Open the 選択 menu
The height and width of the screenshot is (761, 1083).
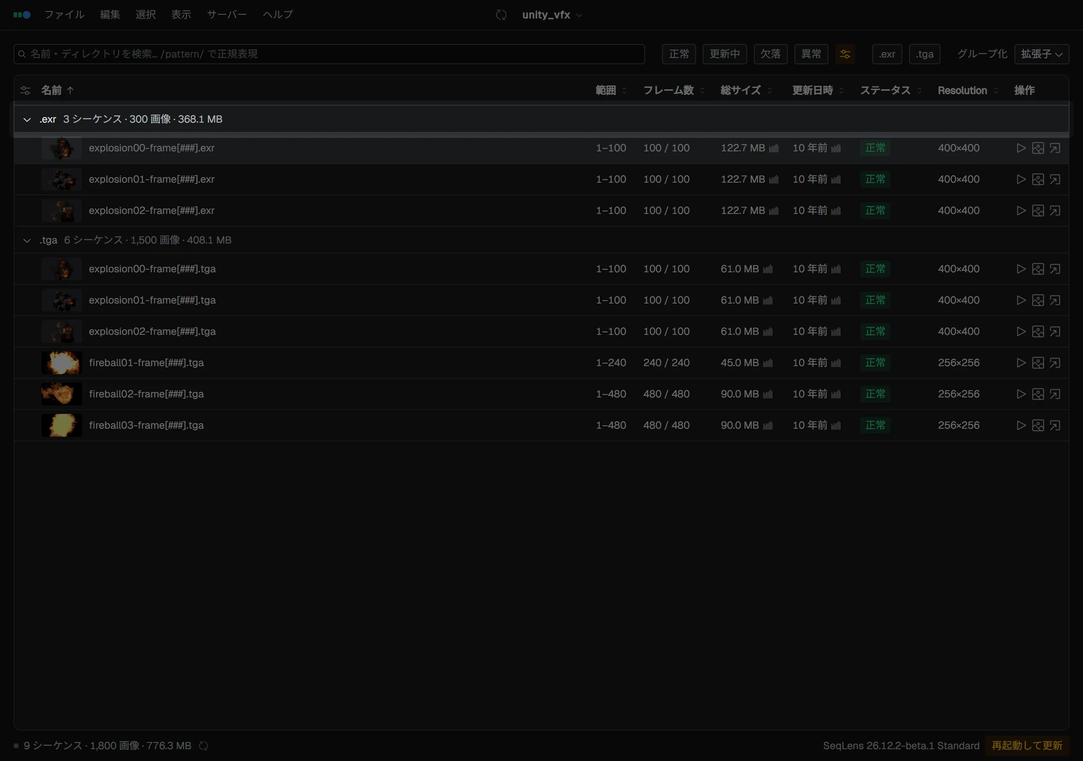145,15
